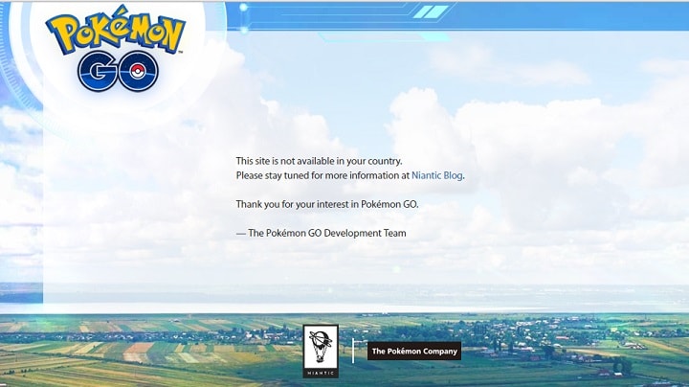The height and width of the screenshot is (387, 689).
Task: Click the Poké Ball inside the GO letters
Action: pos(136,71)
